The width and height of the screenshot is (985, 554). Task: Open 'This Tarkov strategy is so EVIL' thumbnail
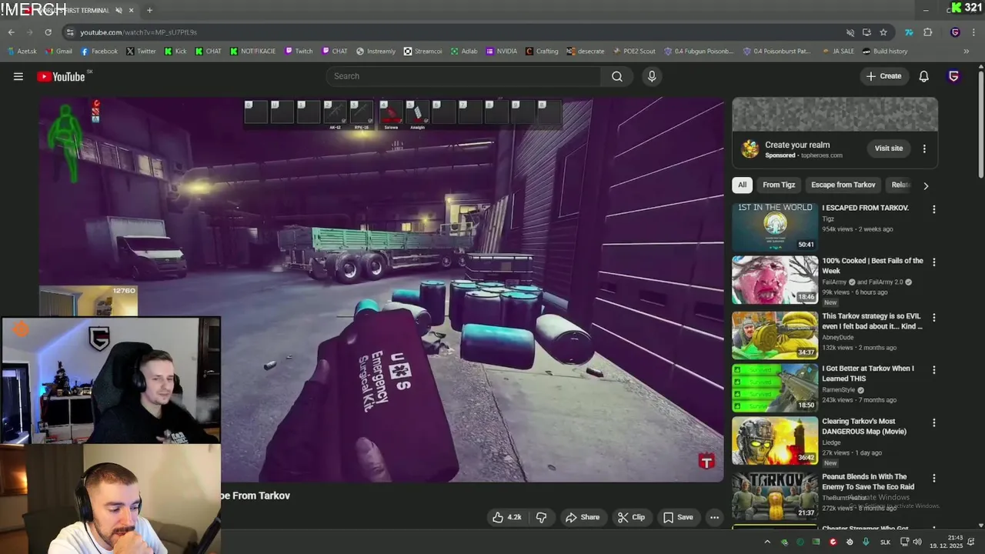point(775,335)
